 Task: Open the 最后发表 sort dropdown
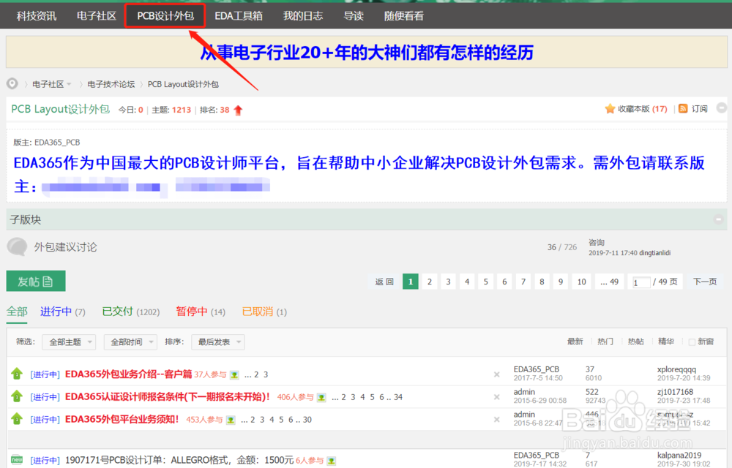[x=217, y=342]
